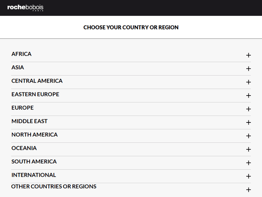Click the plus icon for Eastern Europe
The height and width of the screenshot is (197, 262).
pos(248,96)
